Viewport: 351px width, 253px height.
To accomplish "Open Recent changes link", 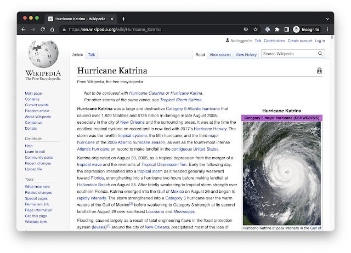I will [38, 163].
